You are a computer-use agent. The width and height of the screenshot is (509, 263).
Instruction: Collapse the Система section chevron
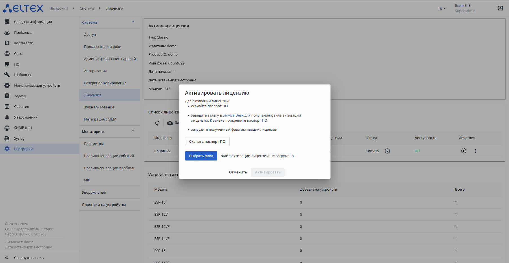133,22
